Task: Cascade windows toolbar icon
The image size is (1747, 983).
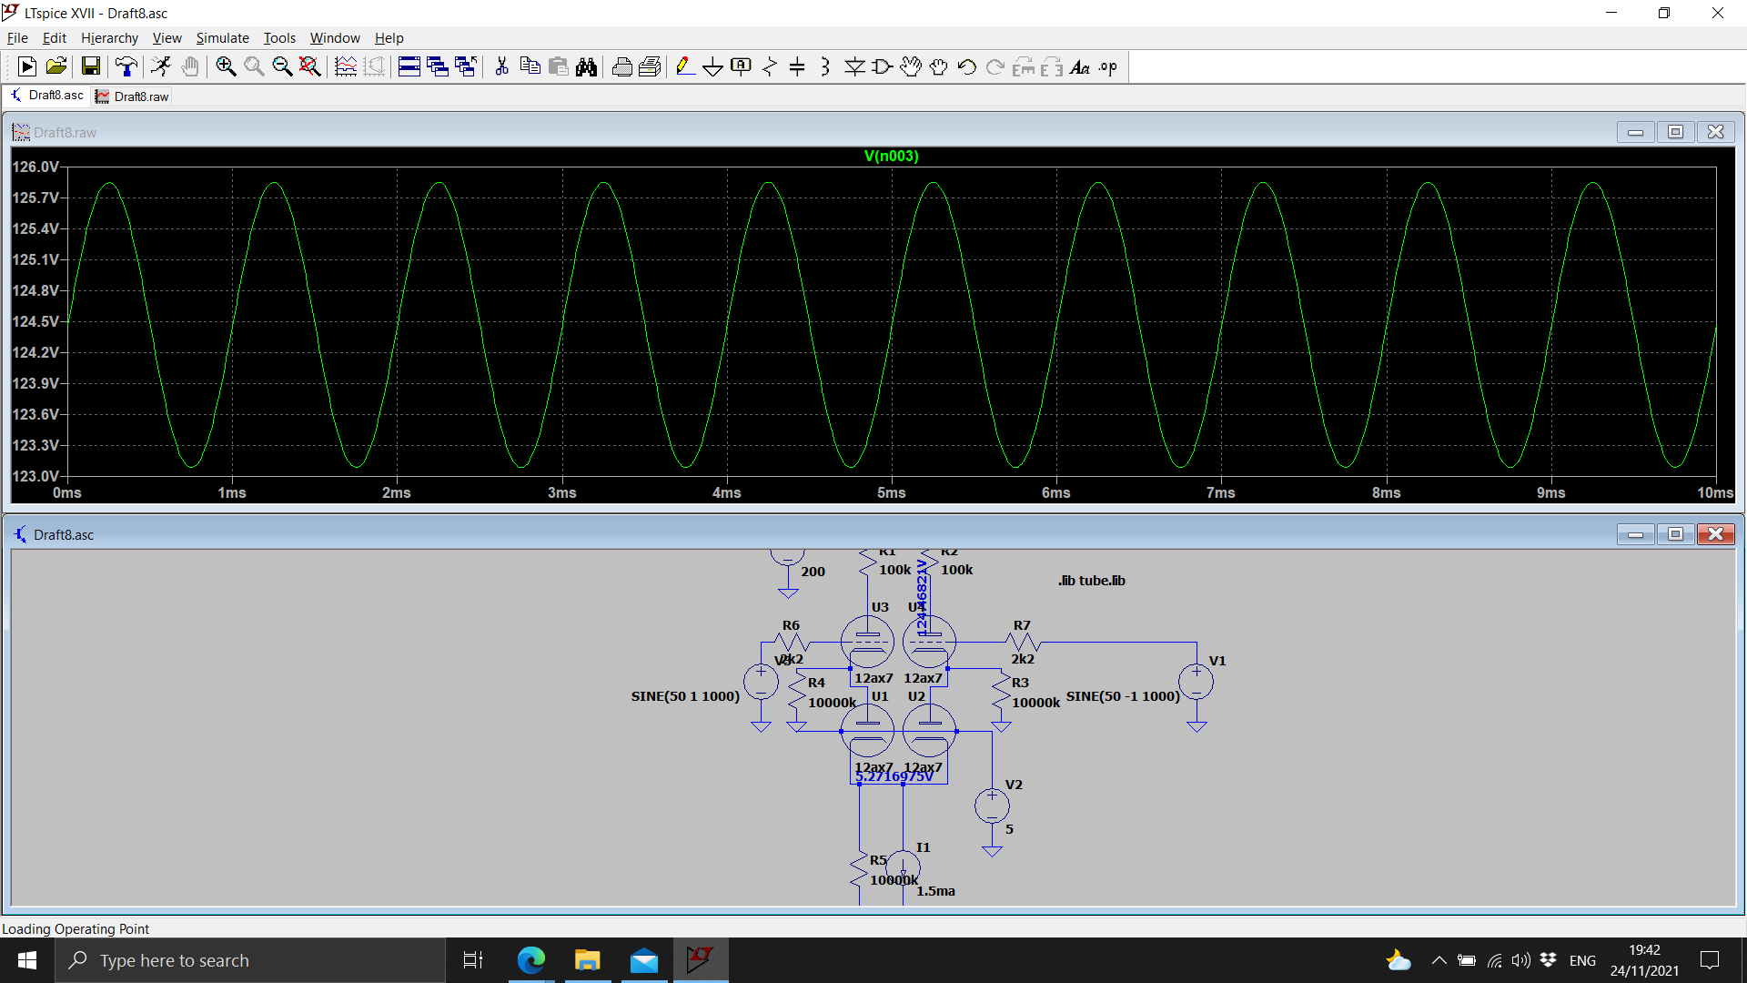Action: coord(438,66)
